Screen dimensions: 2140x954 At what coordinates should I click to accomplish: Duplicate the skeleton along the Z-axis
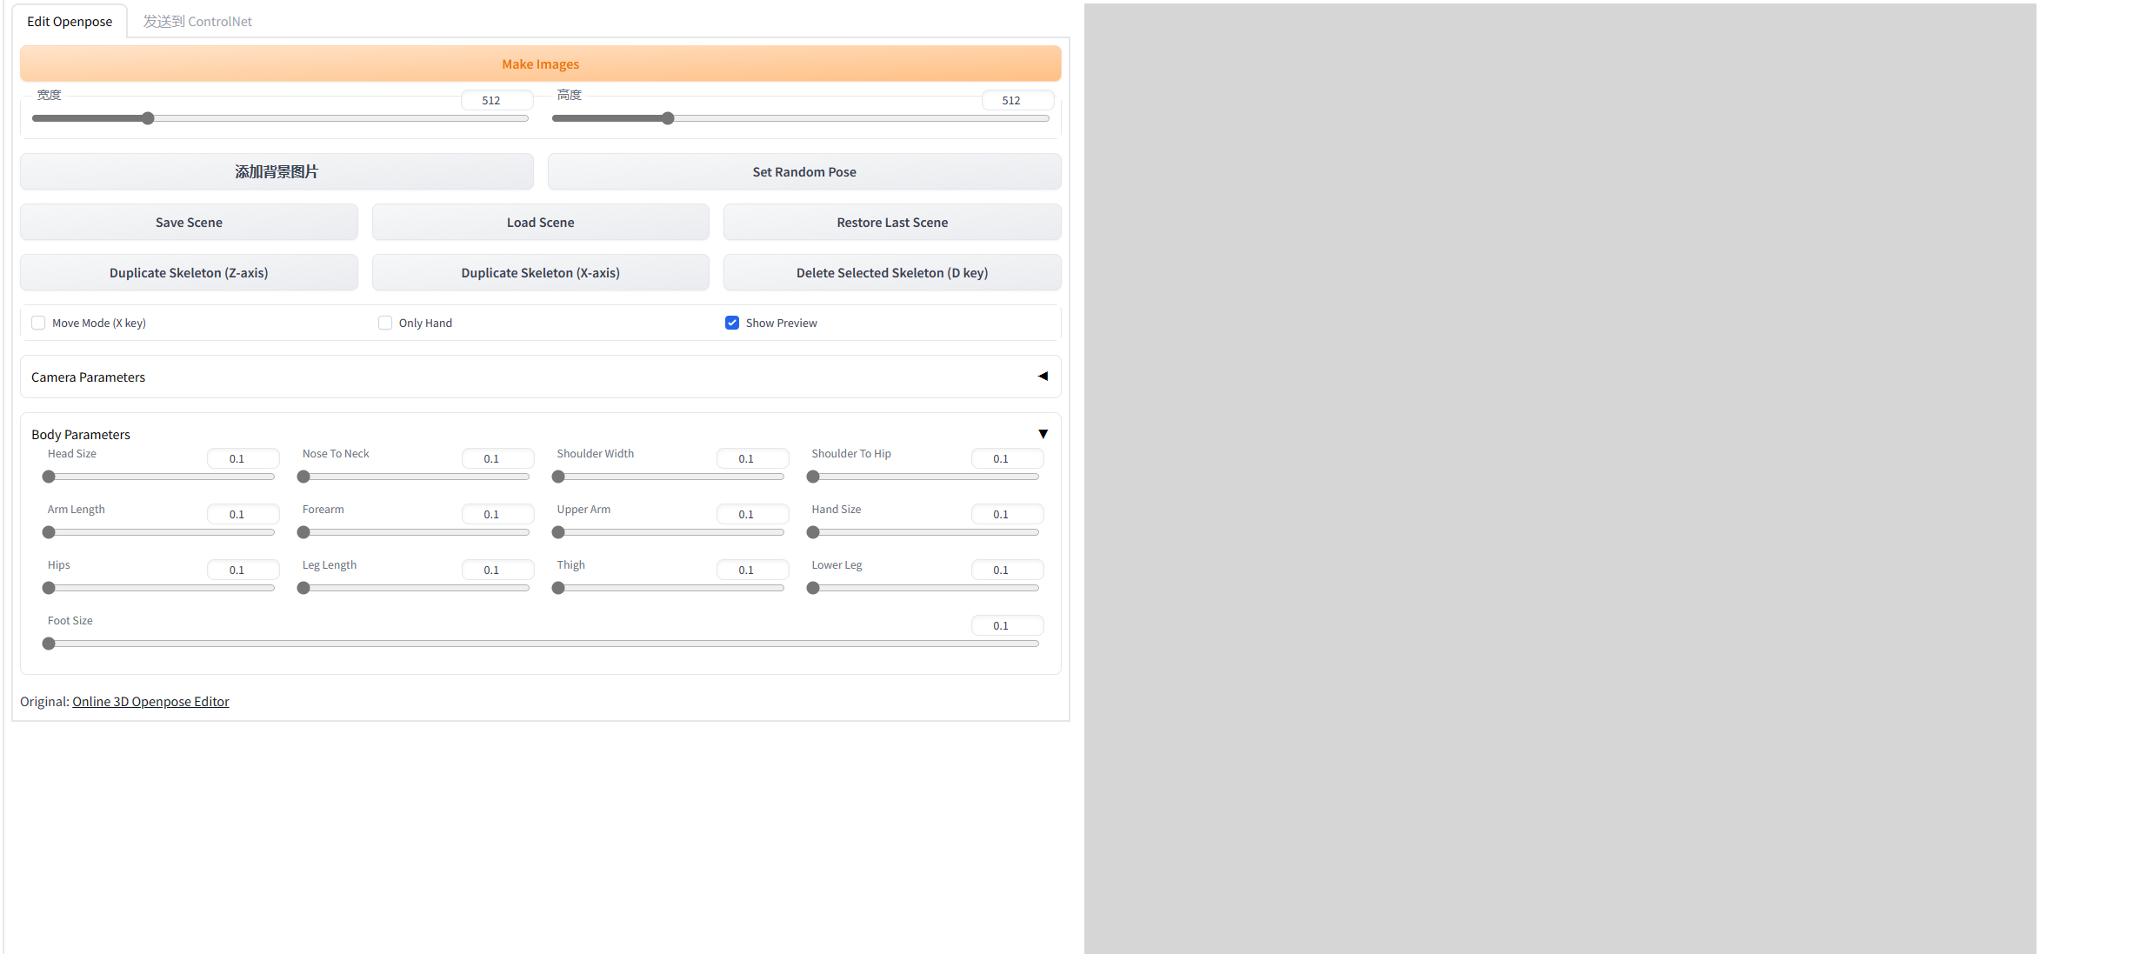188,272
